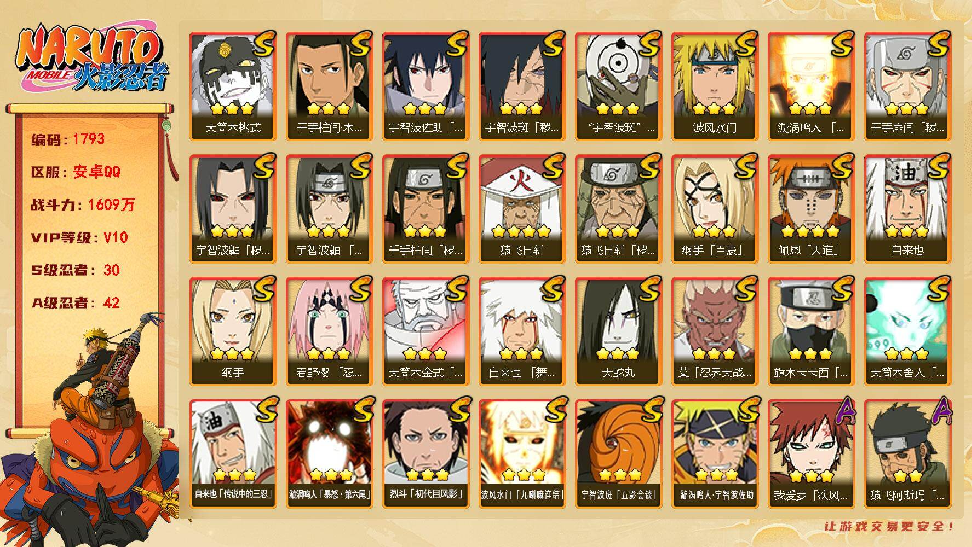Choose the 猿飞日斩 Hokage-hat card
Screen dimensions: 972x547
pos(522,209)
